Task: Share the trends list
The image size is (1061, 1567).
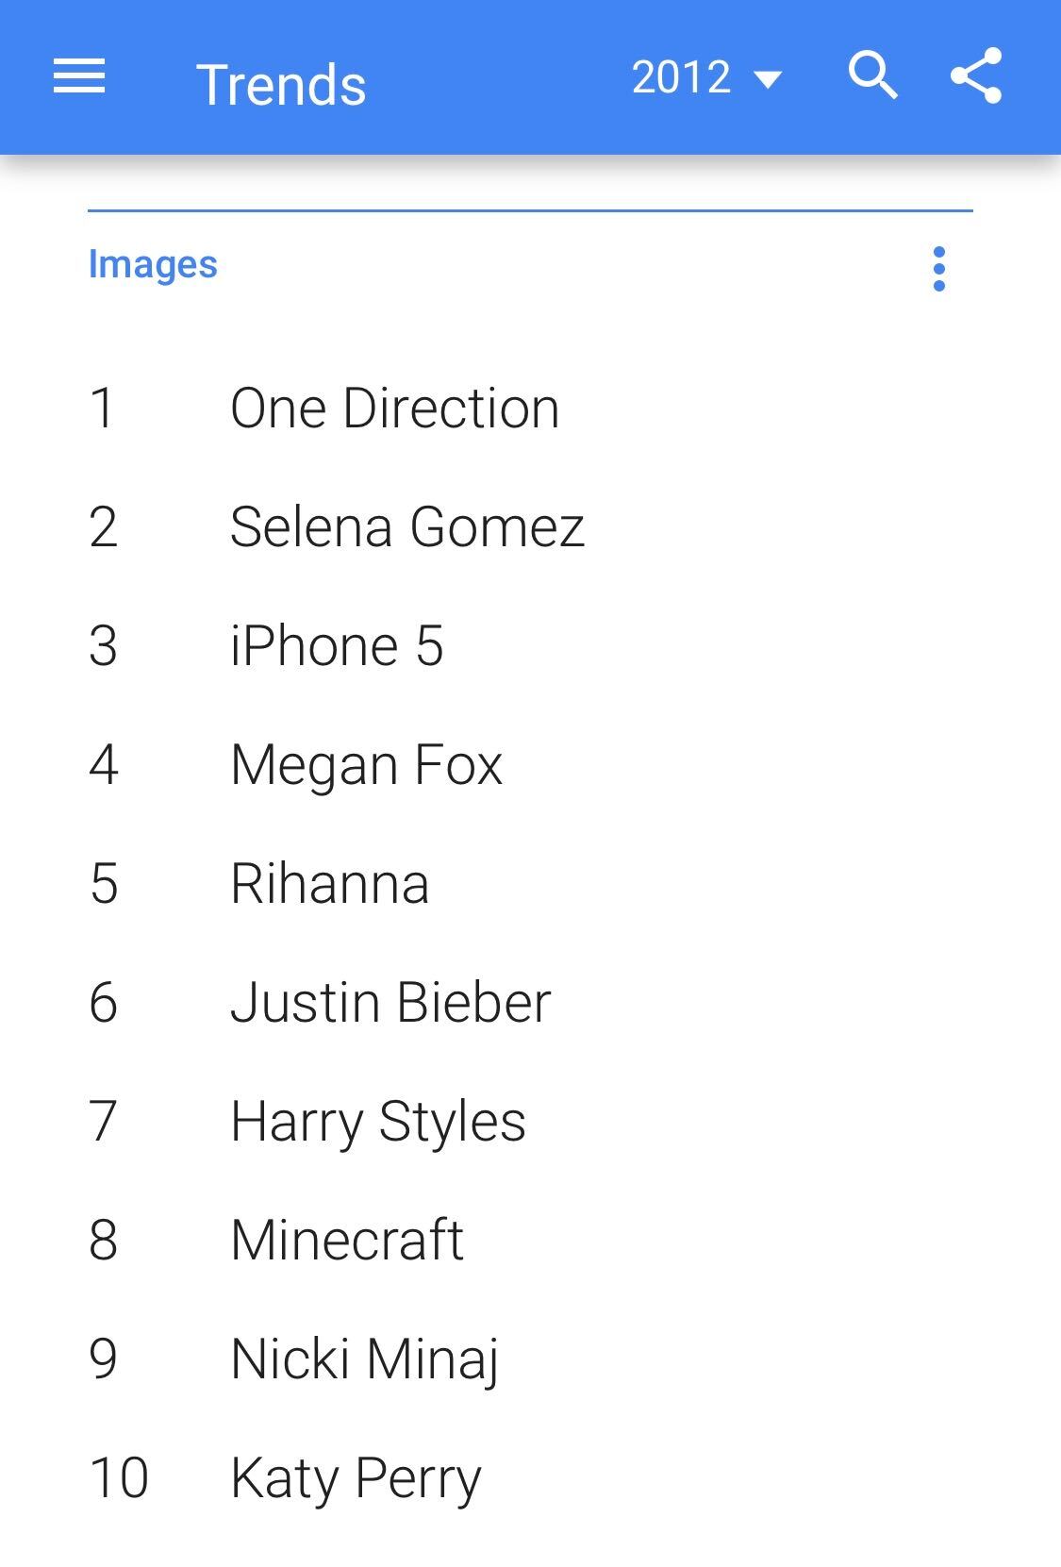Action: [976, 75]
